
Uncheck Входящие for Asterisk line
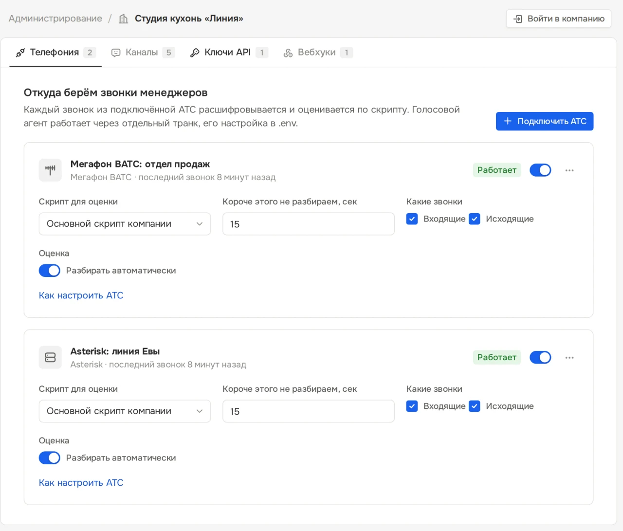click(412, 406)
